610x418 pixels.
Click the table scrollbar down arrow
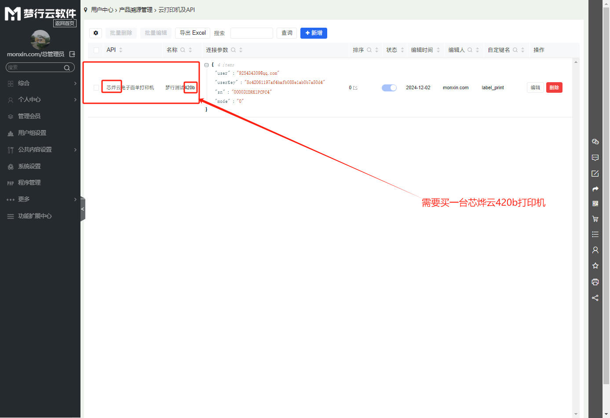[576, 414]
